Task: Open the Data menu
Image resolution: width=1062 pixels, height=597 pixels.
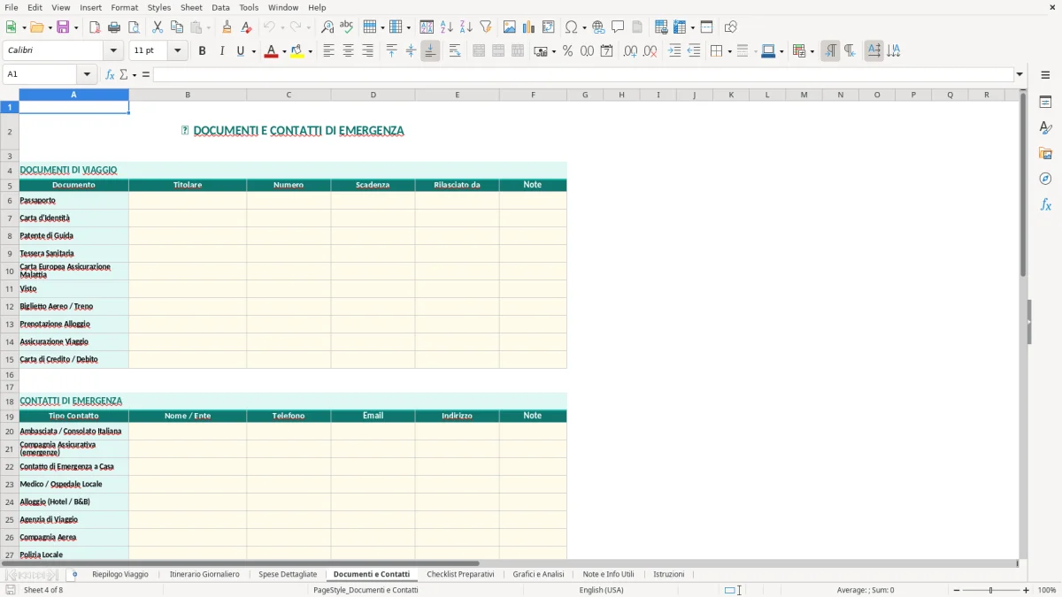Action: point(220,7)
